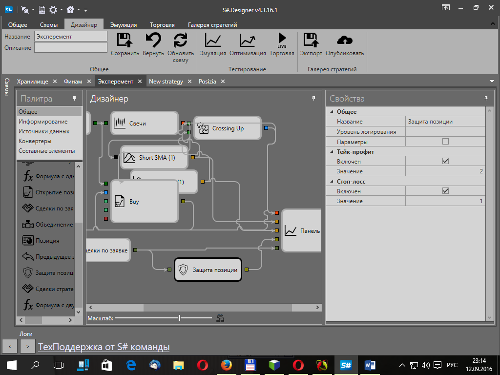Collapse the Стоп-лосс properties group
Screen dimensions: 500x375
tap(332, 182)
